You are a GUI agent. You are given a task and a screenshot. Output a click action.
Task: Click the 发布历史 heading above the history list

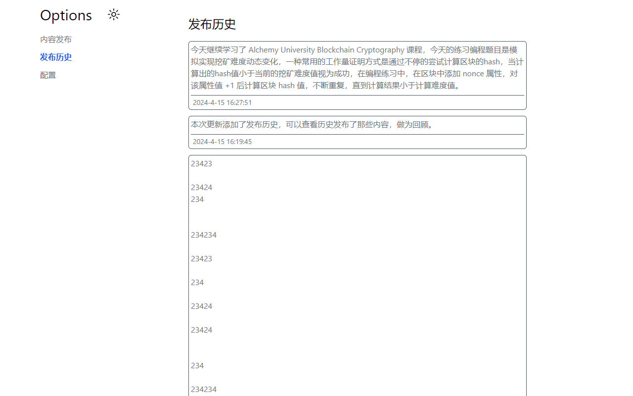coord(211,24)
